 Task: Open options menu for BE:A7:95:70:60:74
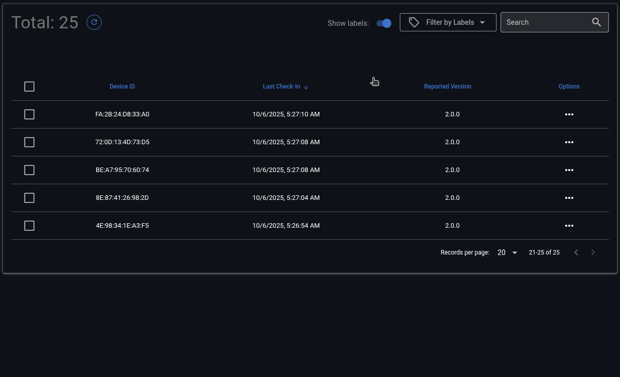pos(569,170)
